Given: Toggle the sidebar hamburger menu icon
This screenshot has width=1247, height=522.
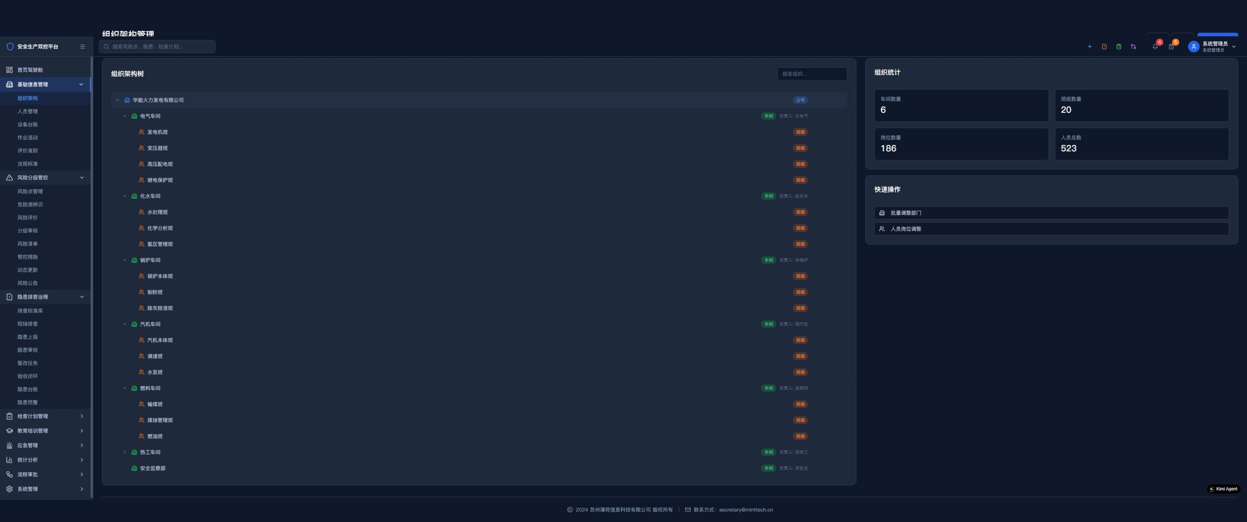Looking at the screenshot, I should (82, 47).
